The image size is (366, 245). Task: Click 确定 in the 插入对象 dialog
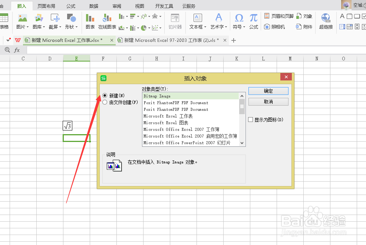tap(268, 91)
